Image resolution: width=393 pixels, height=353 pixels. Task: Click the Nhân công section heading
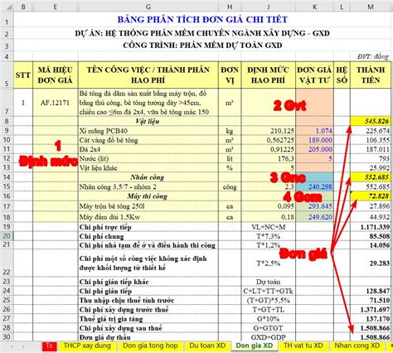148,177
